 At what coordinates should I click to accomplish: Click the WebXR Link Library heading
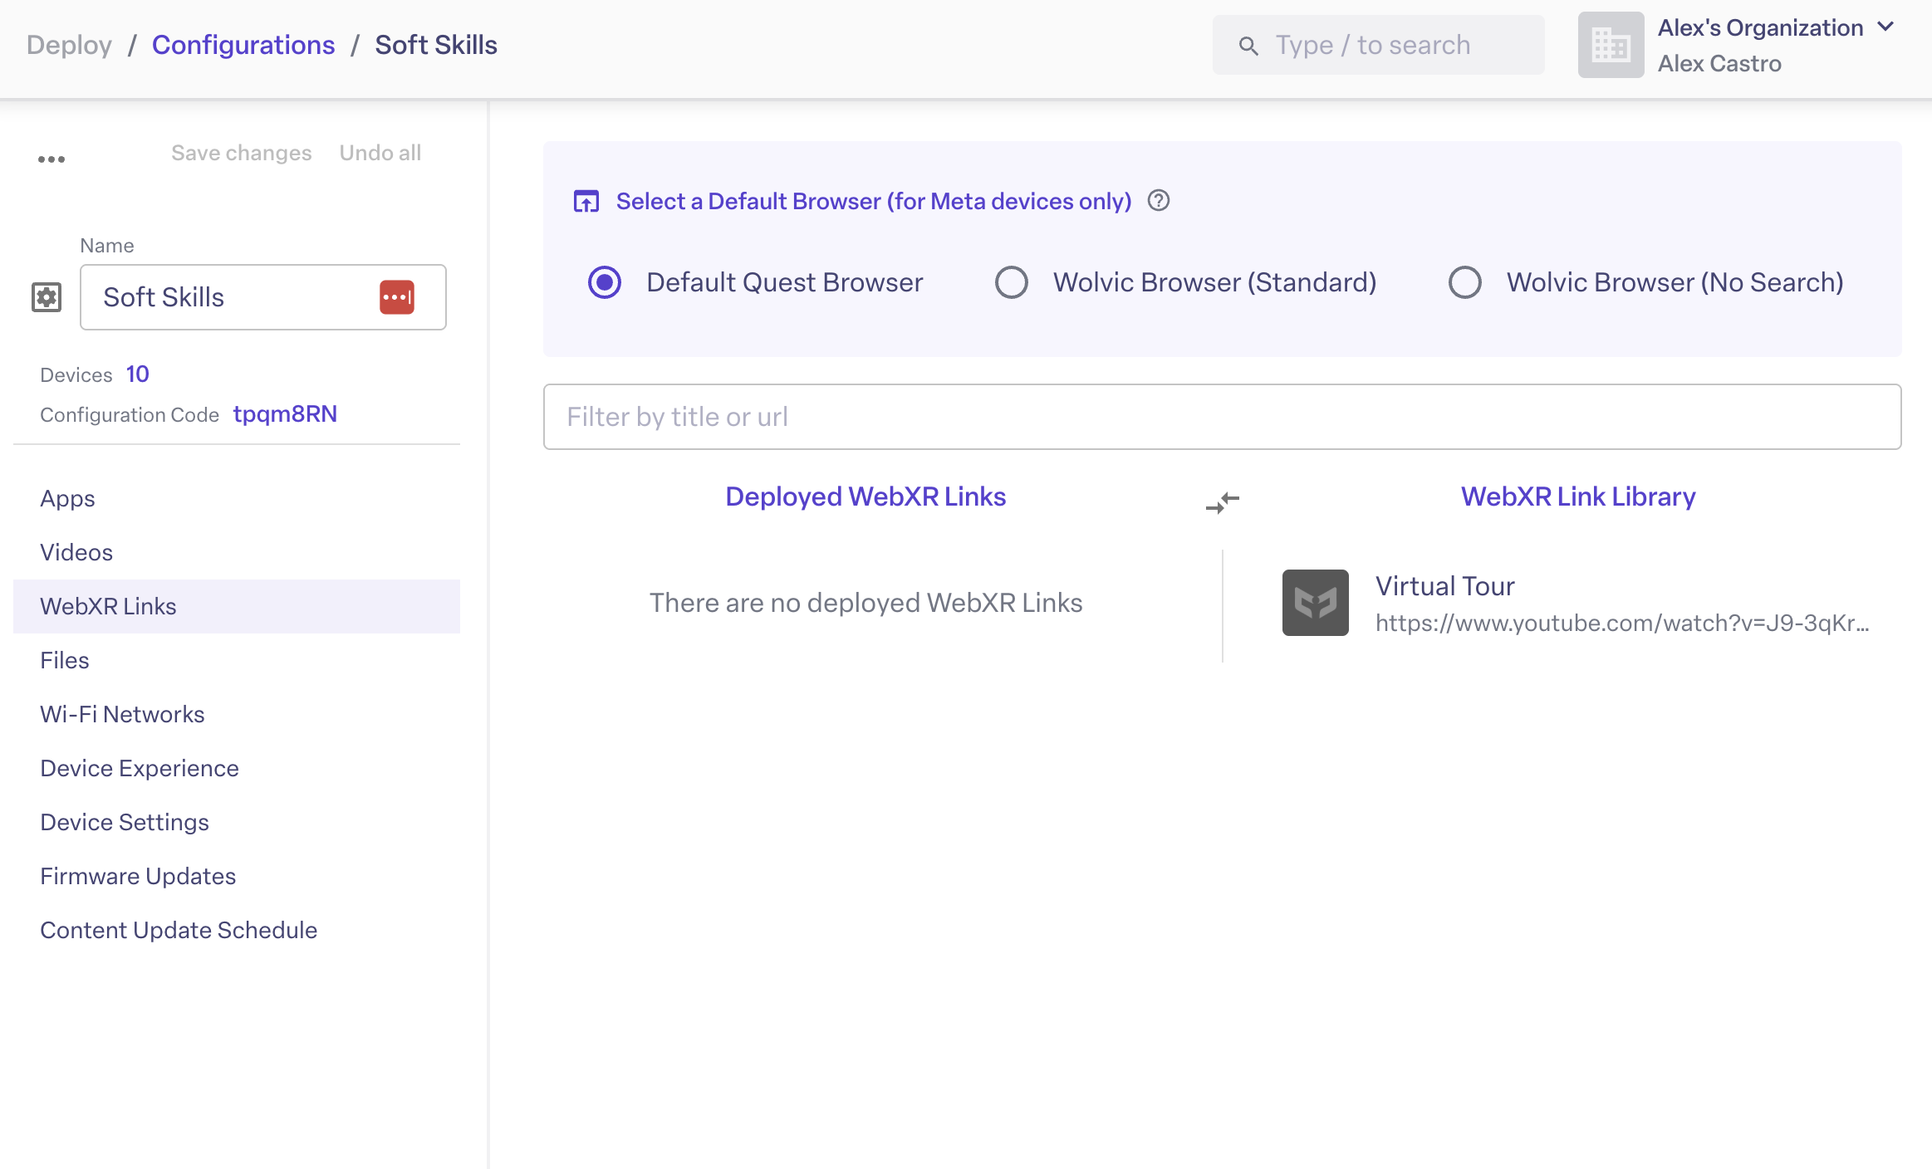click(1578, 496)
